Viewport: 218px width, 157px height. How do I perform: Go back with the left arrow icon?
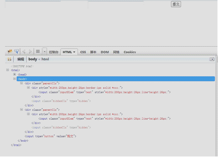24,52
